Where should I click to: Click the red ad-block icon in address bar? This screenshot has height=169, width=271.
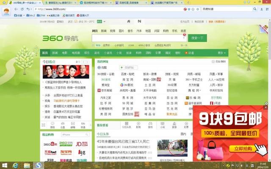[185, 9]
